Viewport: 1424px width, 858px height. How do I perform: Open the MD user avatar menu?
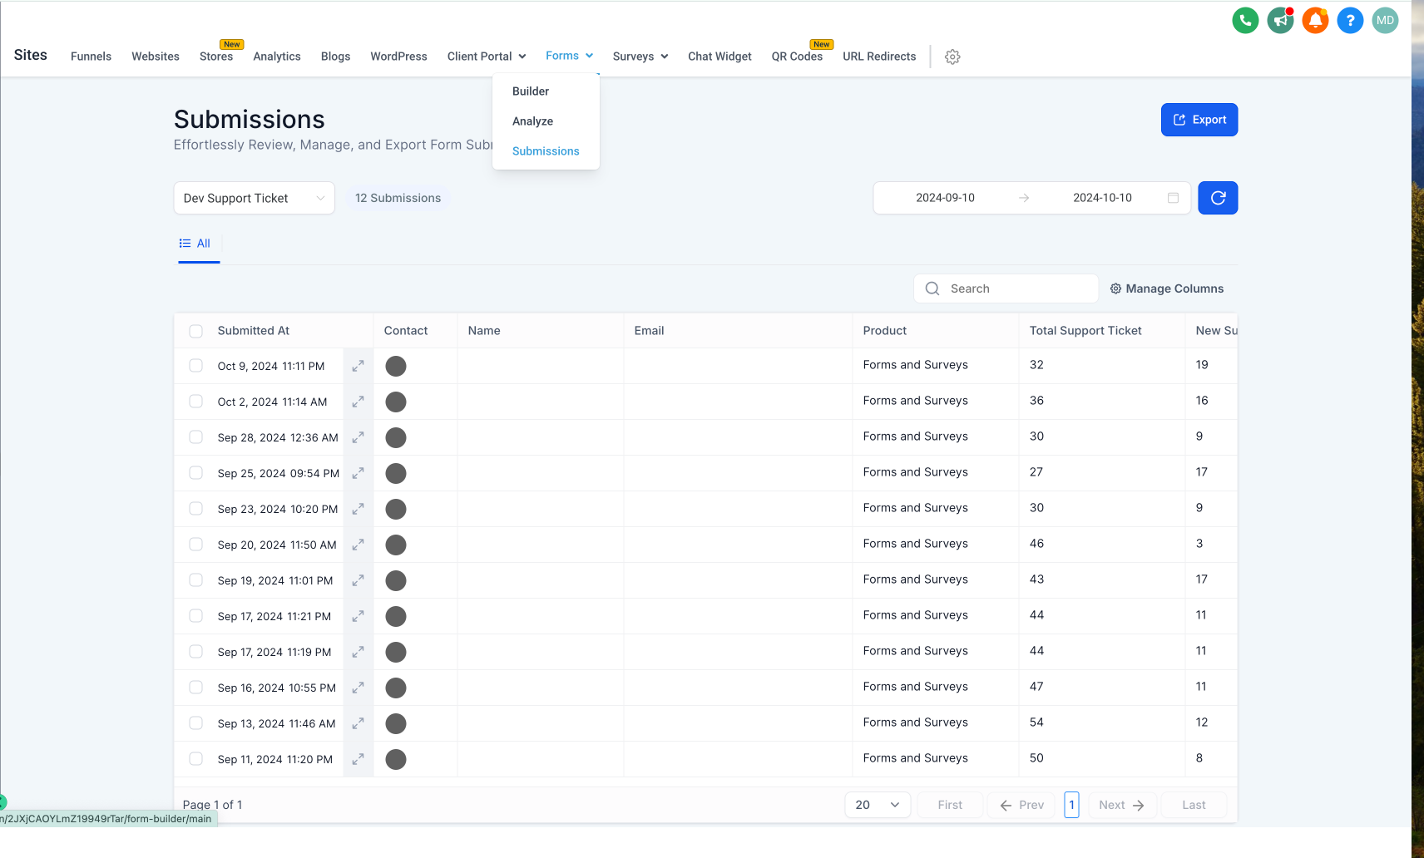[x=1385, y=20]
